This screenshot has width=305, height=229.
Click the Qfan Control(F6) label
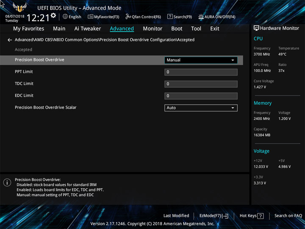[146, 17]
